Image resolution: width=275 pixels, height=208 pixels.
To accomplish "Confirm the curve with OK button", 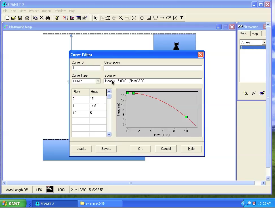I will click(x=140, y=149).
